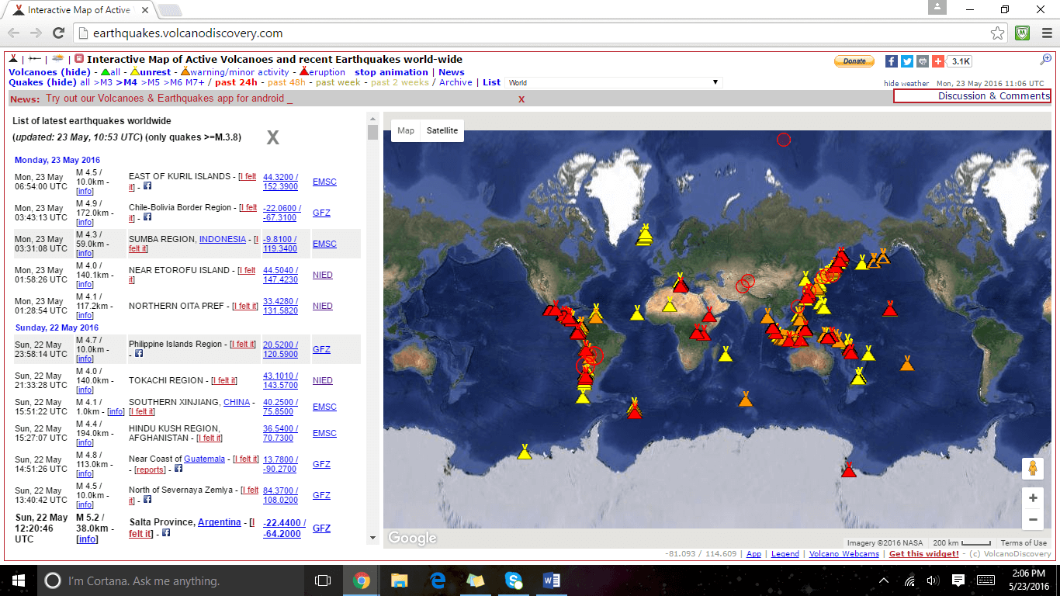This screenshot has height=596, width=1060.
Task: Click Facebook icon in Chile-Bolivia Border row
Action: coord(147,218)
